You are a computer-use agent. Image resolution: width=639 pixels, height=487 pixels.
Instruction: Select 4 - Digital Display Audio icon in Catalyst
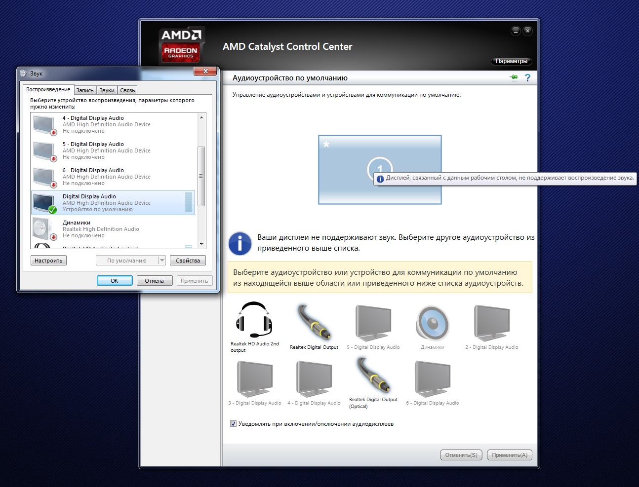coord(314,378)
